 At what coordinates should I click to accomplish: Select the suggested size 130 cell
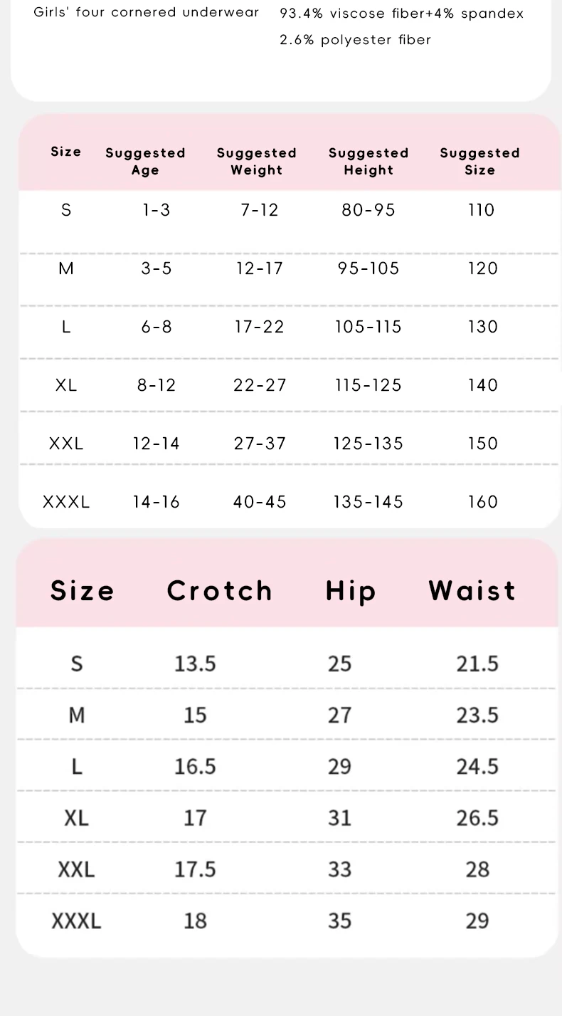483,327
